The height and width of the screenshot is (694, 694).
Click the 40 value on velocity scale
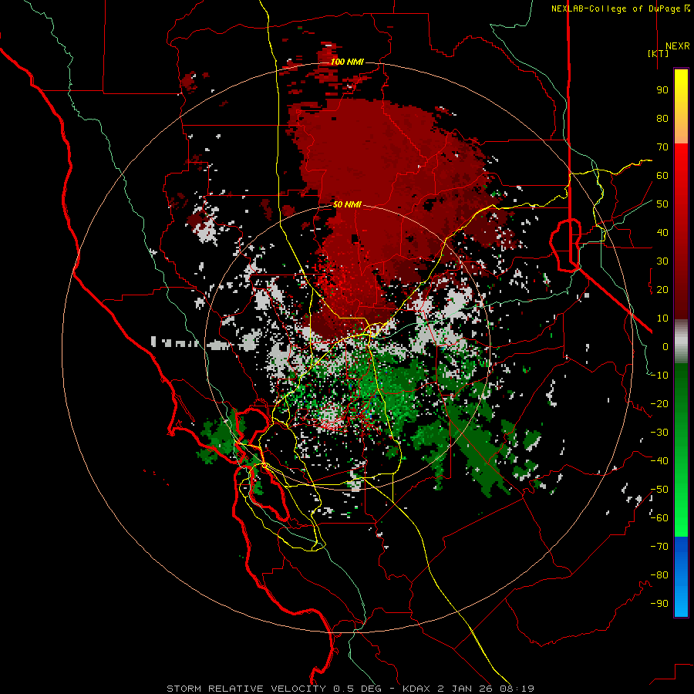(662, 233)
